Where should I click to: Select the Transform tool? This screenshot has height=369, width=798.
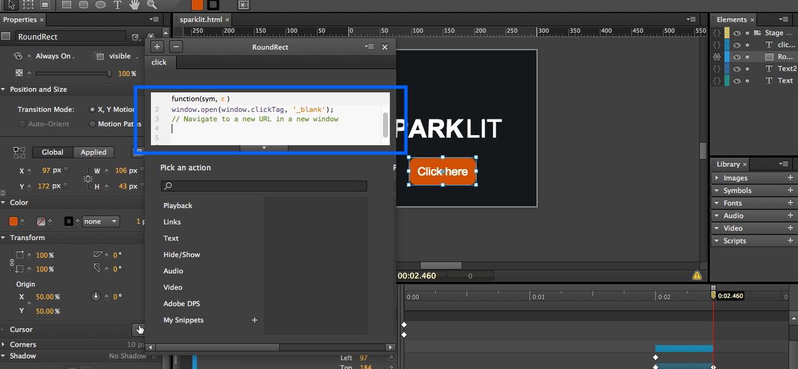coord(28,5)
